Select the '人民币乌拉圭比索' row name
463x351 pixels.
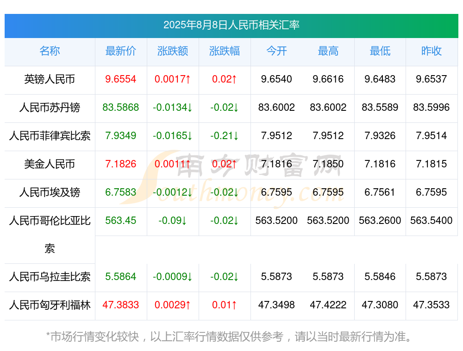50,277
